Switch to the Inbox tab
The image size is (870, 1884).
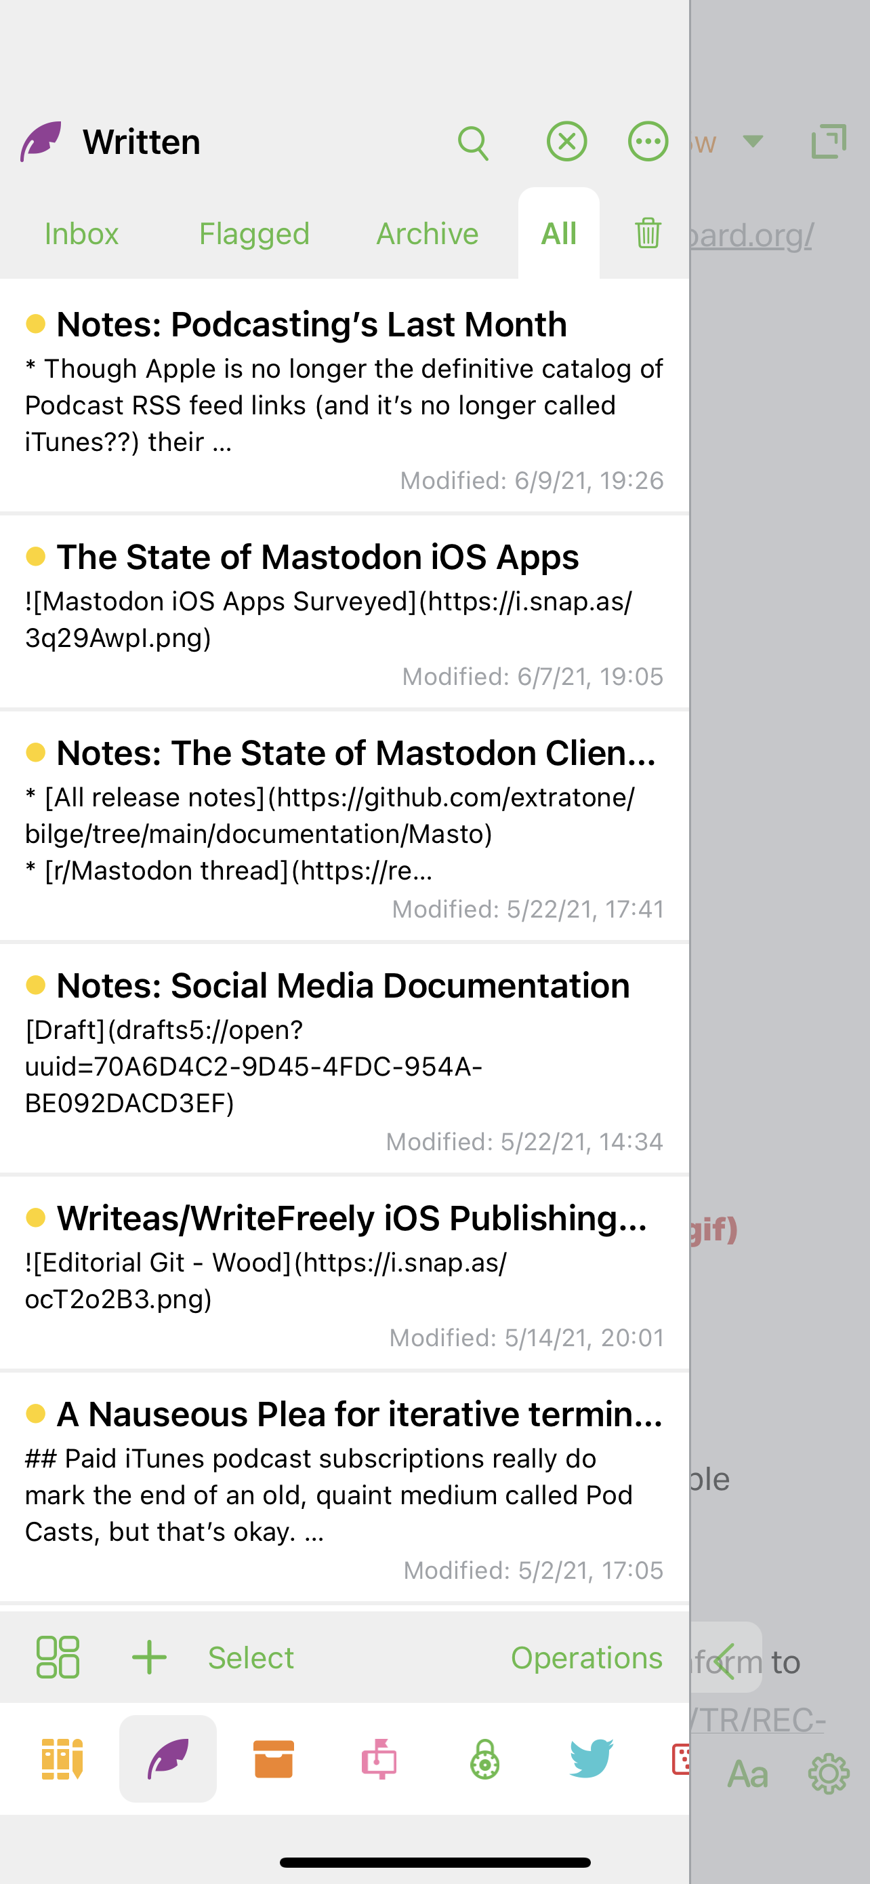(81, 233)
